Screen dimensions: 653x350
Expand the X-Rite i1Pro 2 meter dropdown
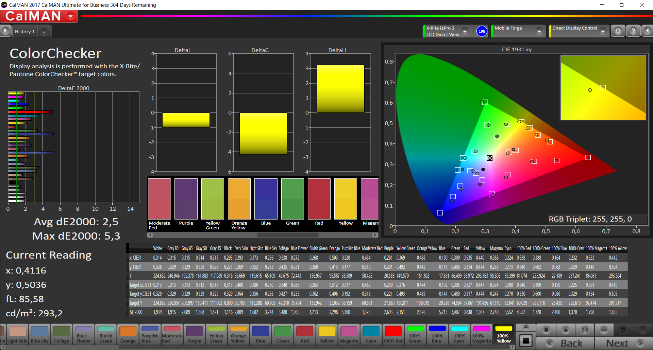tap(465, 31)
